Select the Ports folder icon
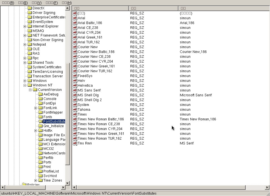The image size is (270, 196). (x=41, y=162)
